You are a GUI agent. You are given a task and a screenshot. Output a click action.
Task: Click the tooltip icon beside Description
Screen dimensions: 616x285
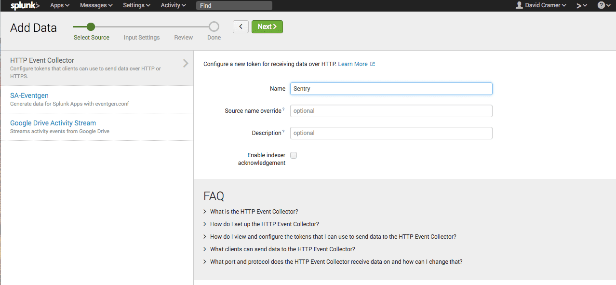coord(284,132)
